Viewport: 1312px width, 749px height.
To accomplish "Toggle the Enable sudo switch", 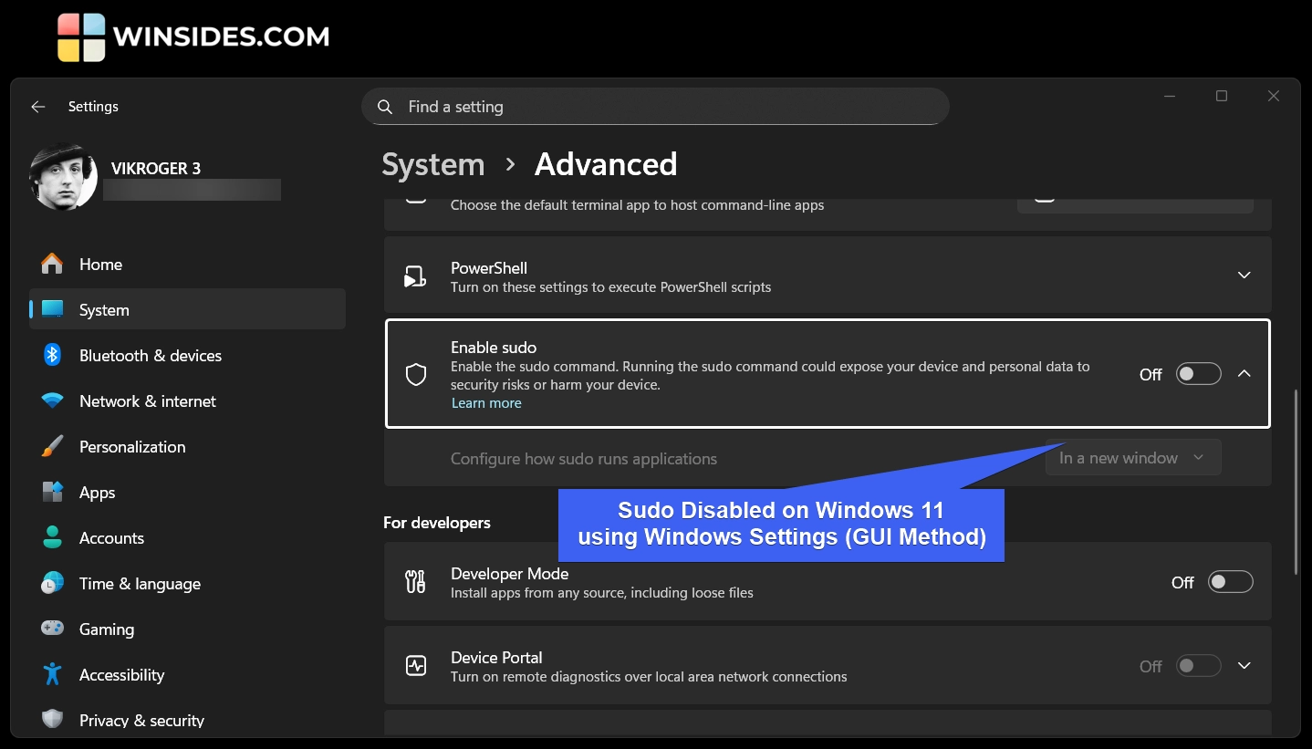I will [1198, 374].
